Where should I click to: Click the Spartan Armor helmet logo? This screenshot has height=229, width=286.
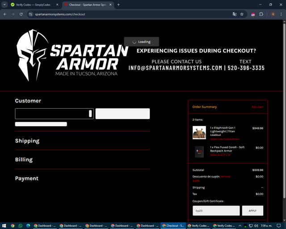32,55
